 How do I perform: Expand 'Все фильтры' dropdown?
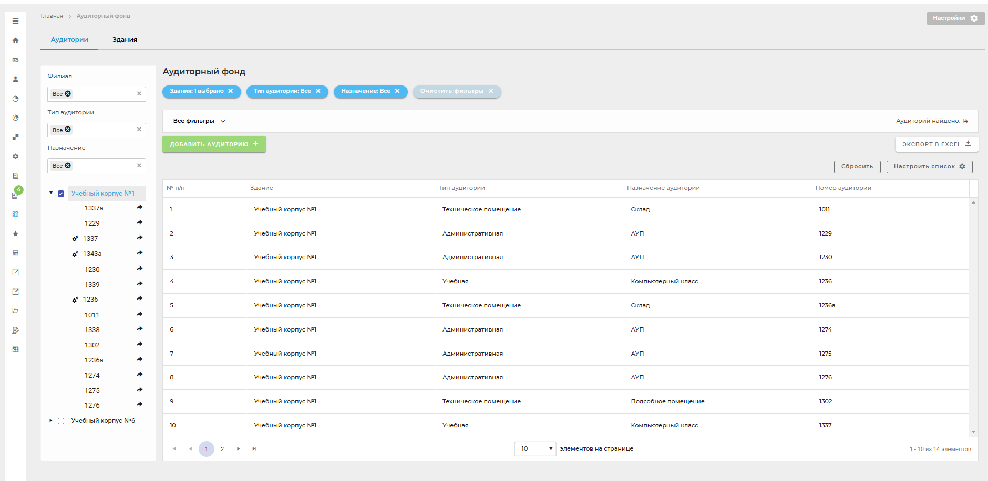coord(199,121)
